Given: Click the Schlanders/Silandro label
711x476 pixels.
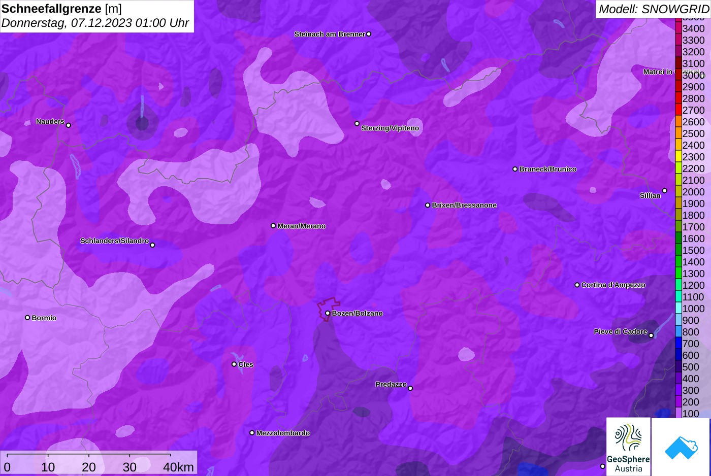Looking at the screenshot, I should 115,241.
